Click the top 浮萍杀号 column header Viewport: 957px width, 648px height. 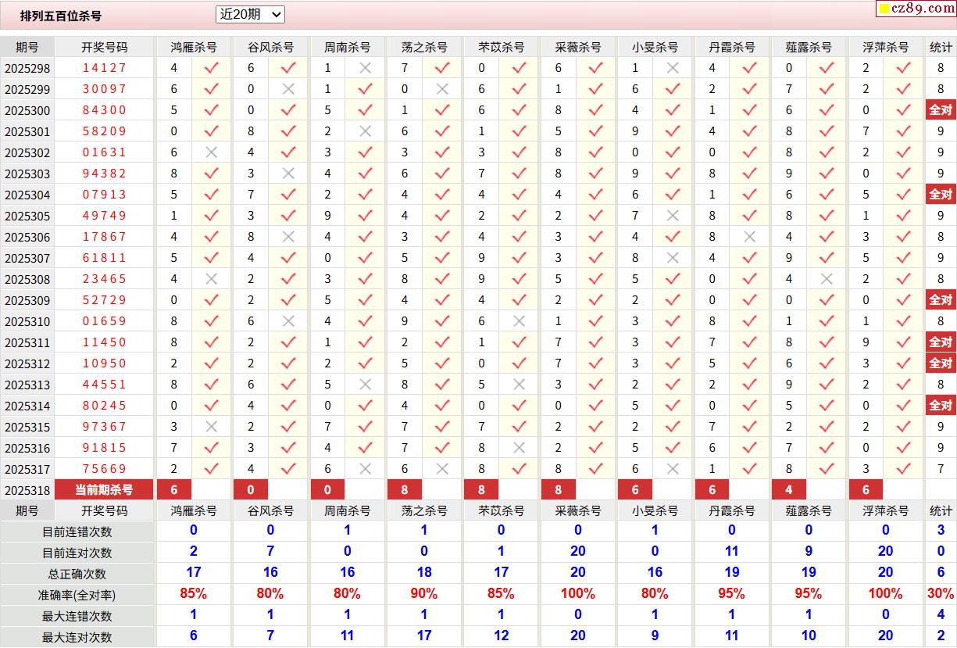[886, 47]
